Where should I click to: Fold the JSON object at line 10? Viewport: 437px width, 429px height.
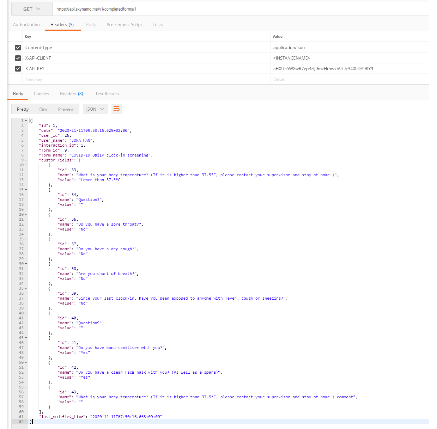(x=26, y=165)
